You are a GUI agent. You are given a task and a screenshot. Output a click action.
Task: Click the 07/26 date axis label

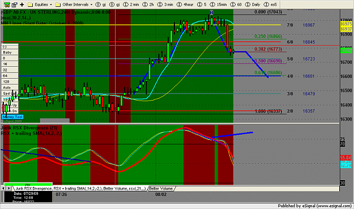pos(61,194)
